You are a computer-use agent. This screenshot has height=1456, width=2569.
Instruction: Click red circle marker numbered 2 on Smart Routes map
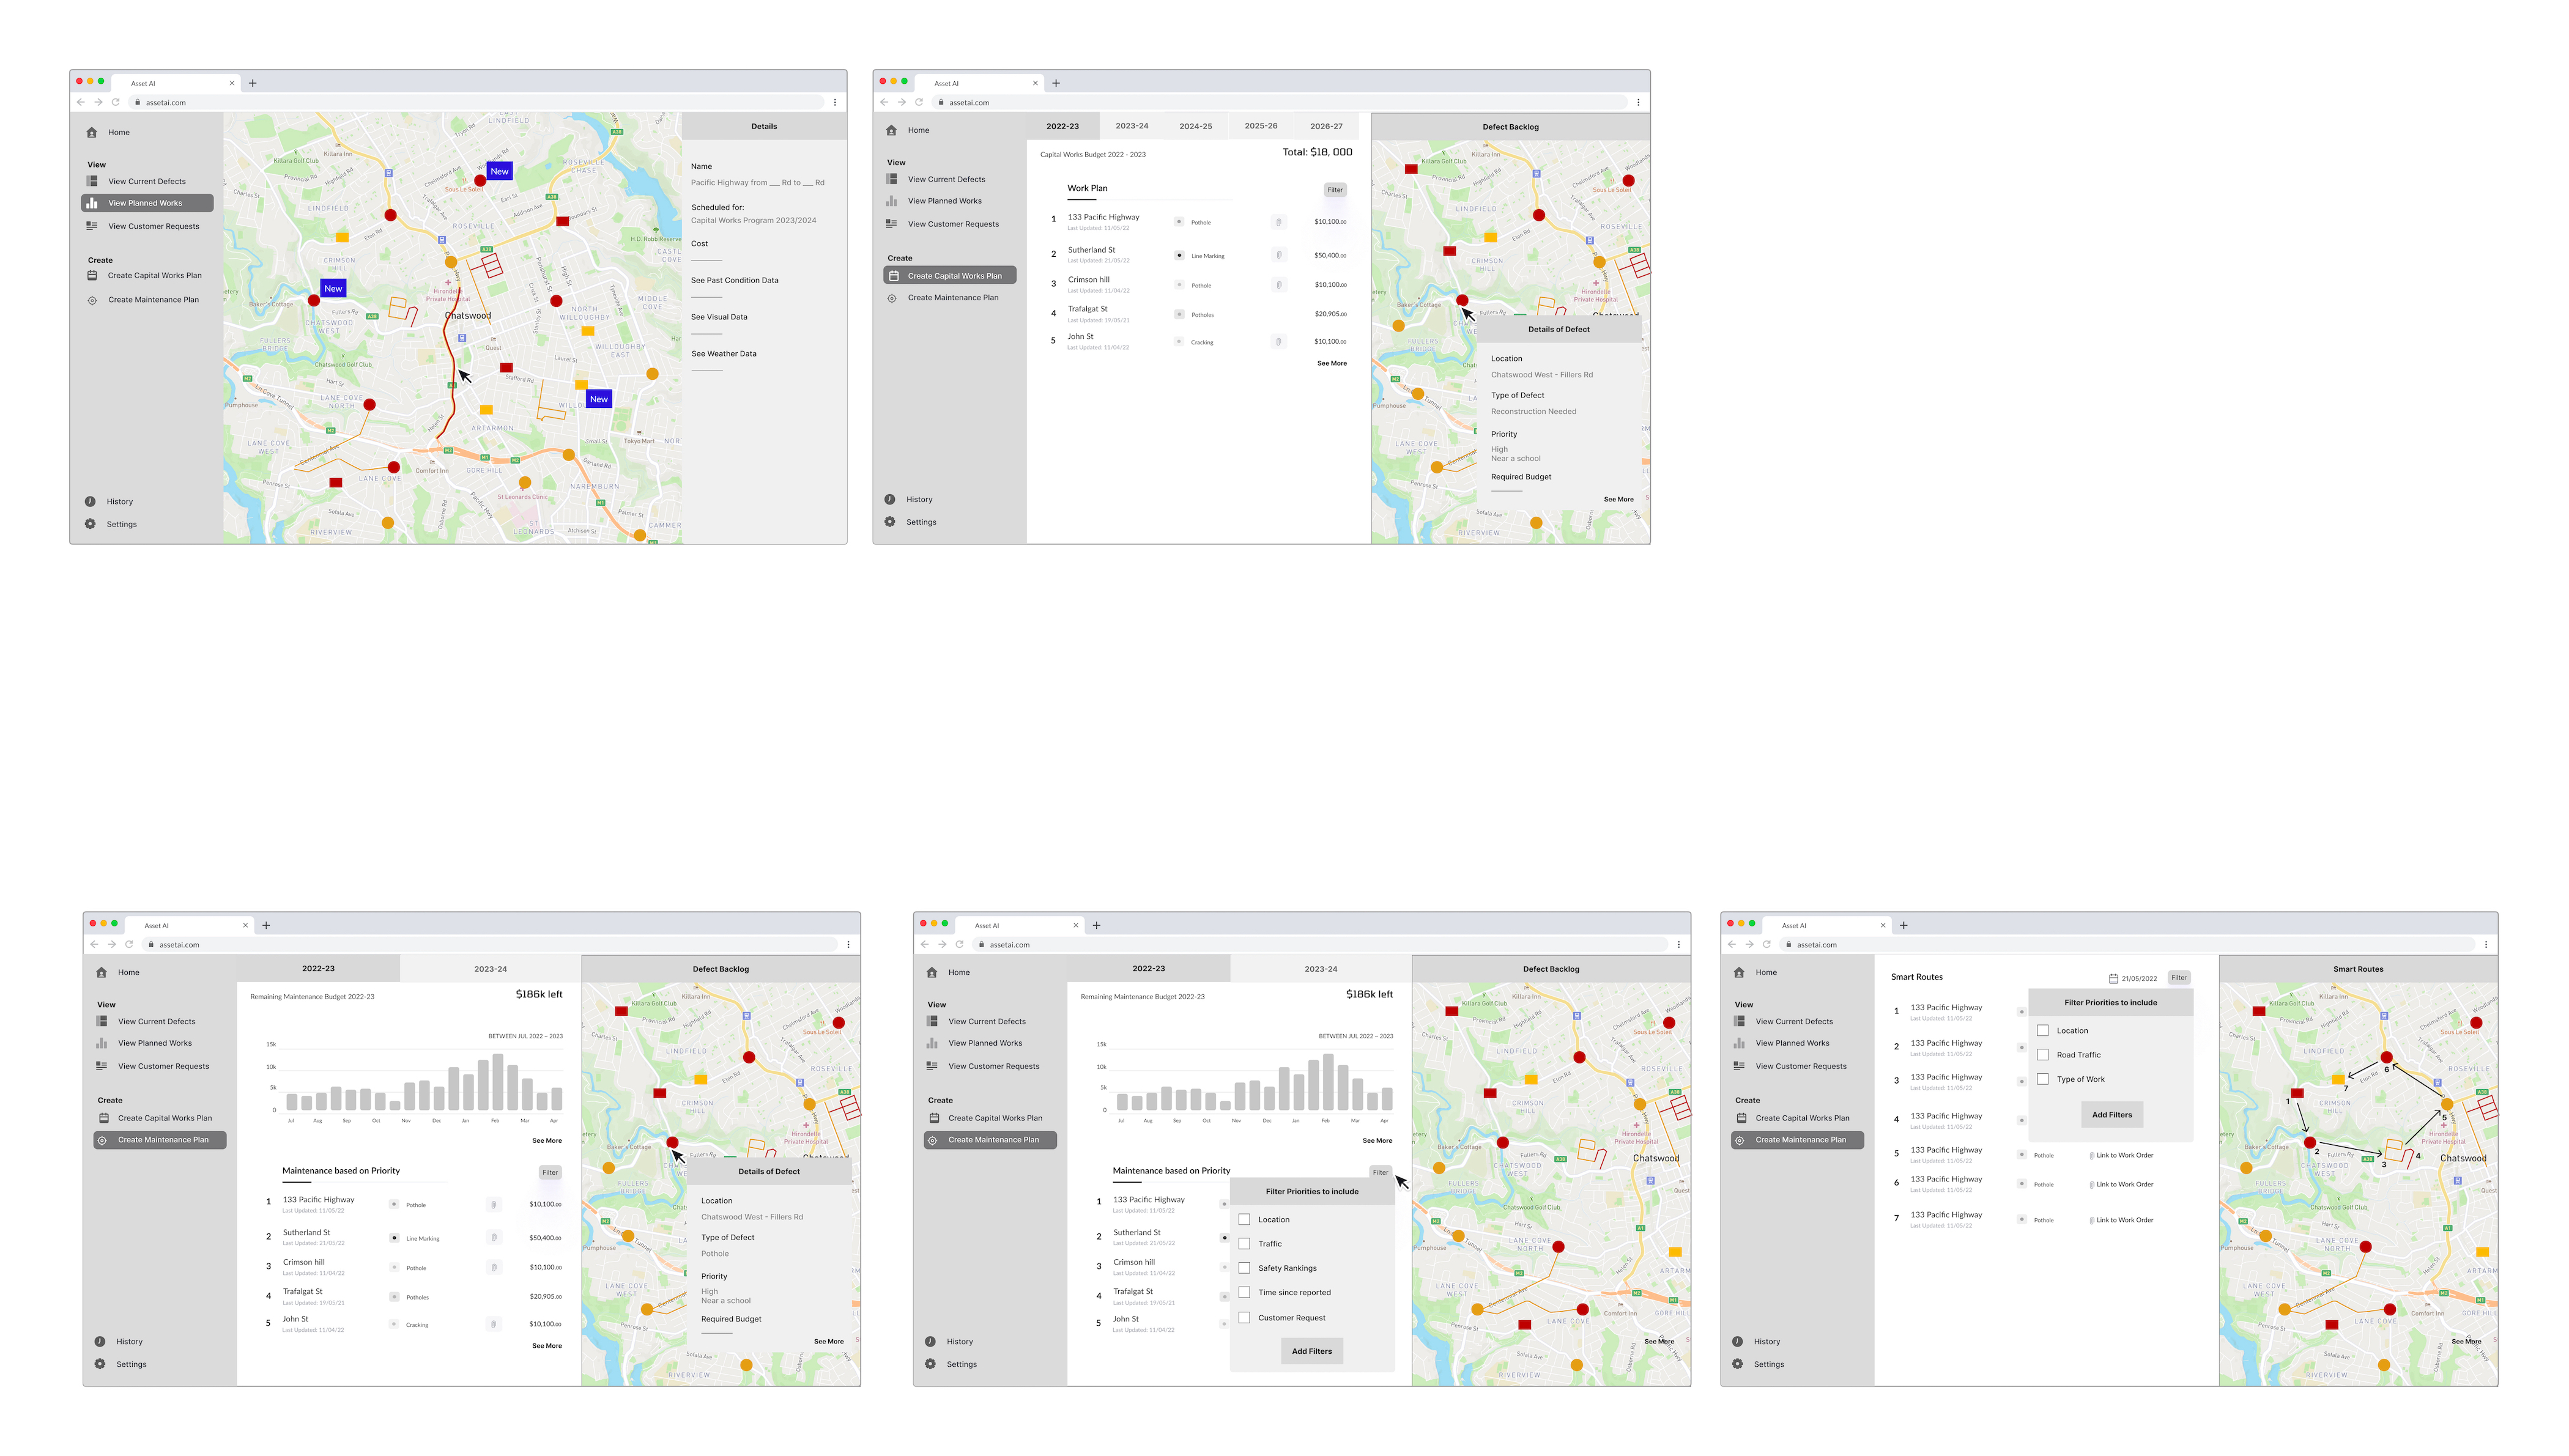pos(2309,1142)
